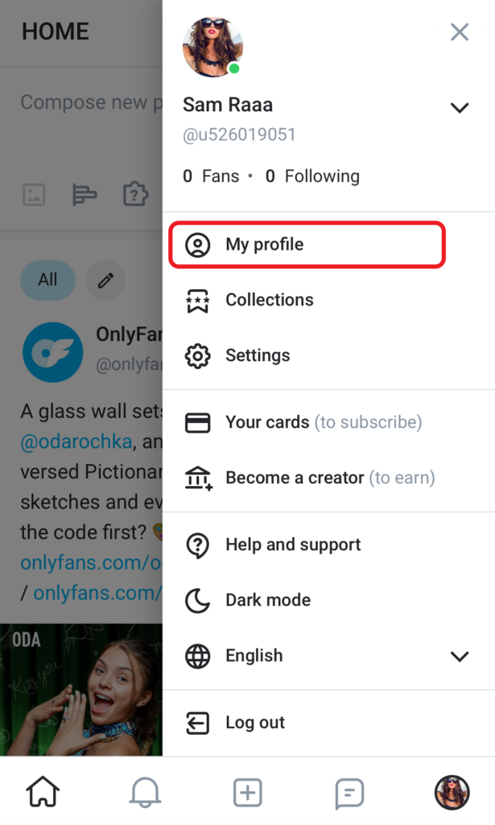This screenshot has width=495, height=825.
Task: Open messages using the chat bubble icon
Action: click(x=349, y=792)
